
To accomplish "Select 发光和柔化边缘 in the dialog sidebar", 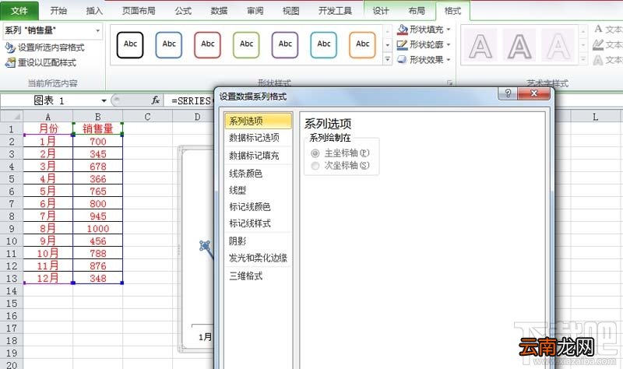I will coord(259,258).
